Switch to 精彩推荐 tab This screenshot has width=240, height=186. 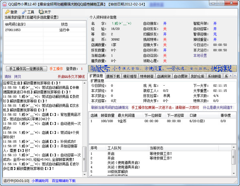pyautogui.click(x=130, y=76)
